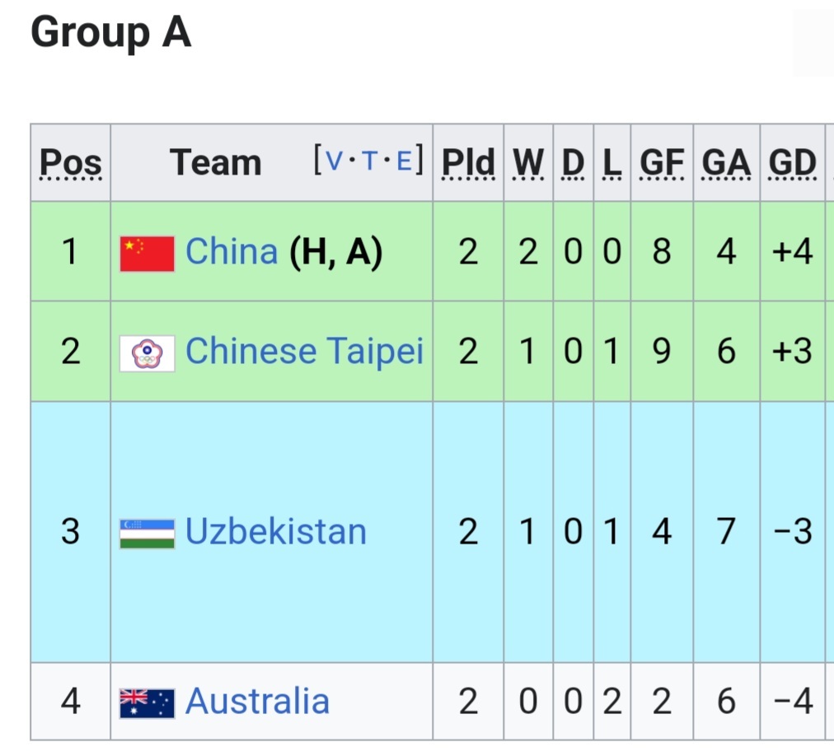This screenshot has height=756, width=834.
Task: Click the W column header abbreviation
Action: 528,163
